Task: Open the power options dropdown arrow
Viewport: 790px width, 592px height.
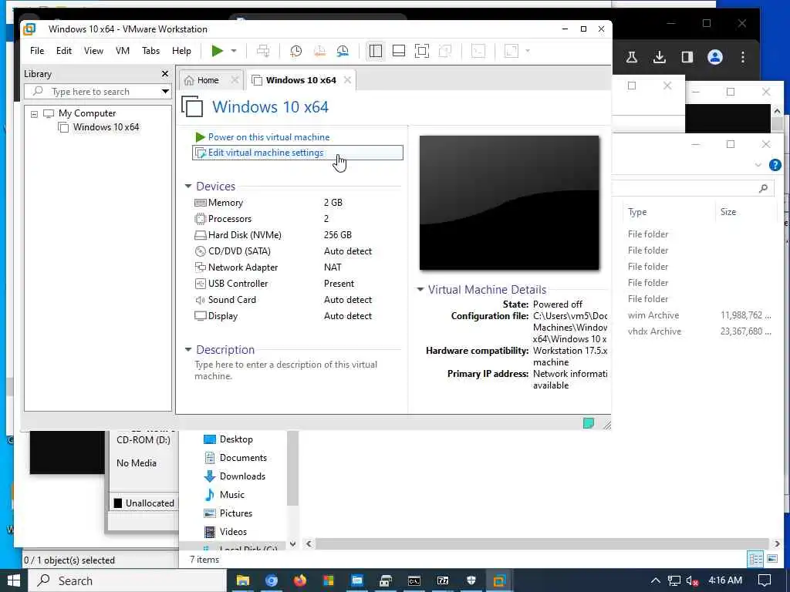Action: [234, 51]
